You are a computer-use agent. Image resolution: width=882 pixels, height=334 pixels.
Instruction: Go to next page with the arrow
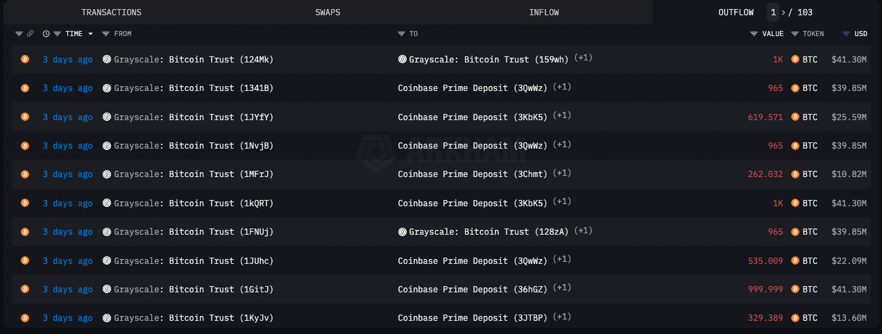784,12
